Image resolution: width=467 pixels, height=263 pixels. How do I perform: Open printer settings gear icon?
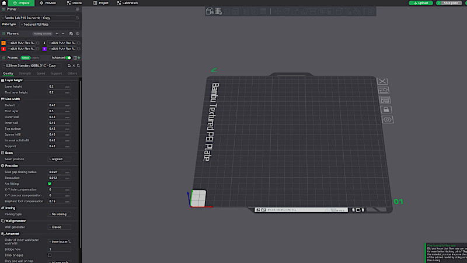point(78,9)
